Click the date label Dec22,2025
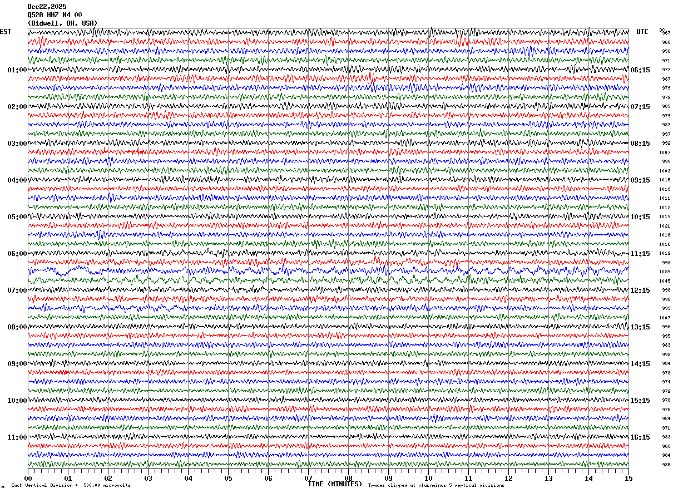Screen dimensions: 673x493 47,7
